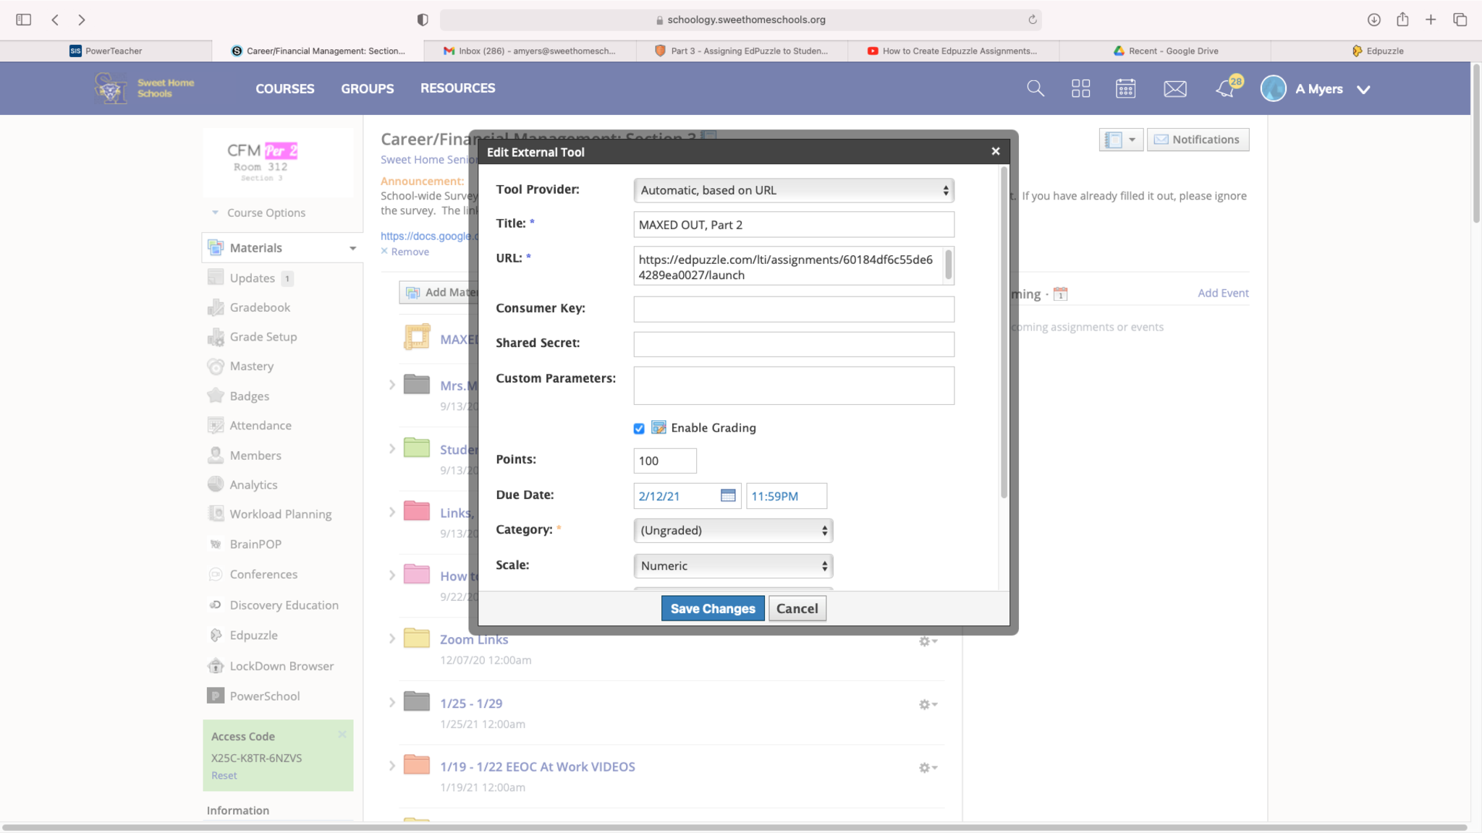Click the Cancel button

[797, 608]
